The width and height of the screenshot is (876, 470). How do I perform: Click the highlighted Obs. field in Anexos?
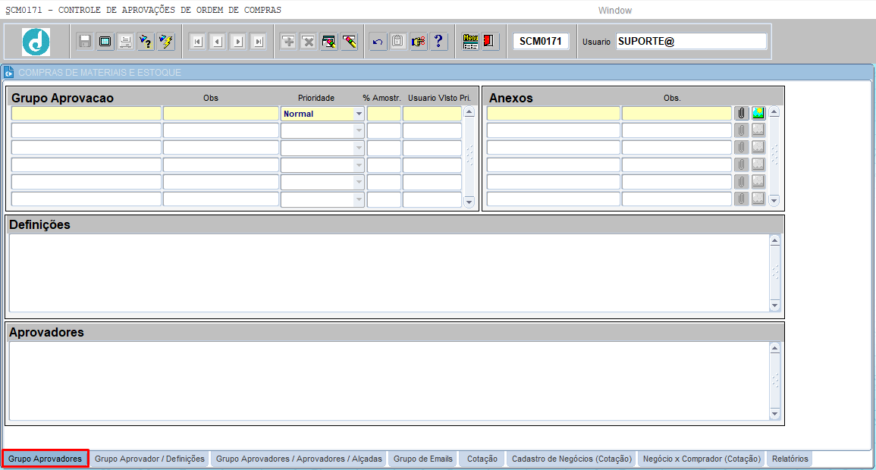[677, 114]
